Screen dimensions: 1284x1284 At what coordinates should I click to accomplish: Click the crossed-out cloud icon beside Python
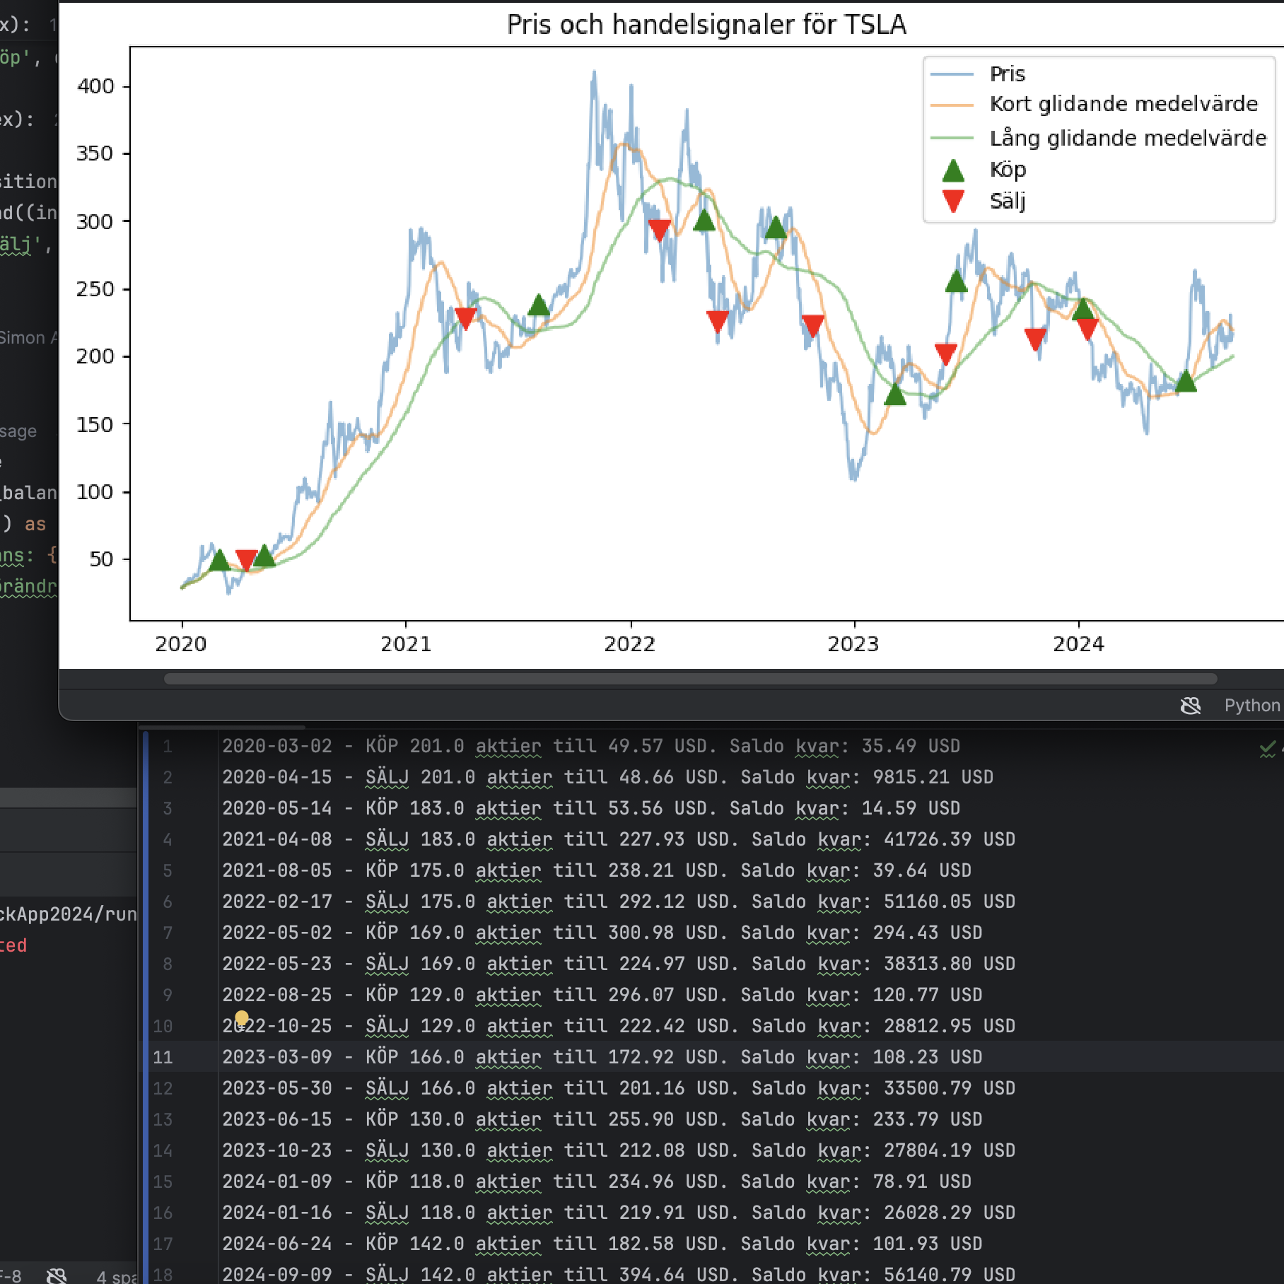pyautogui.click(x=1191, y=706)
